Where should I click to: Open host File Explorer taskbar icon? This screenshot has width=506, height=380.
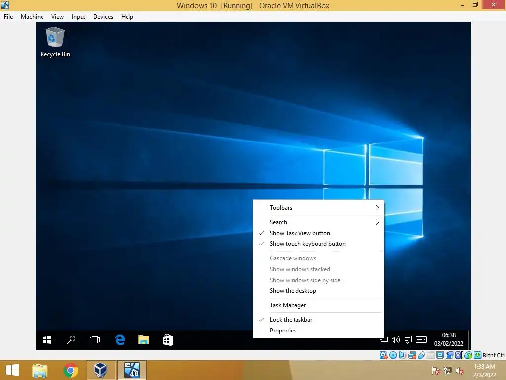40,370
